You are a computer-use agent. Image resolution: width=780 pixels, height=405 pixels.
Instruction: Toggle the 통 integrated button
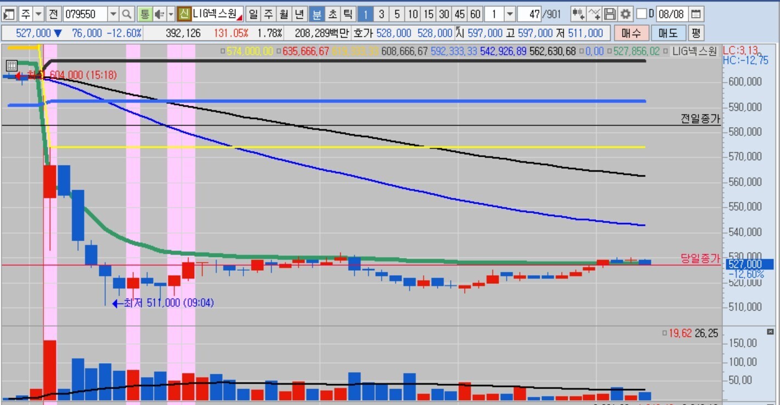point(144,14)
